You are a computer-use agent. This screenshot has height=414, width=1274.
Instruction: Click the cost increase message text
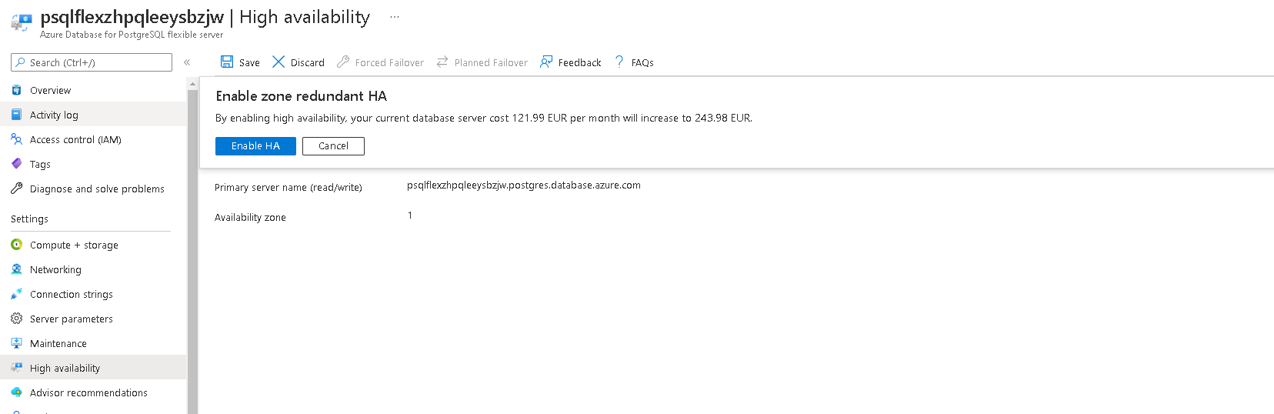pyautogui.click(x=484, y=119)
